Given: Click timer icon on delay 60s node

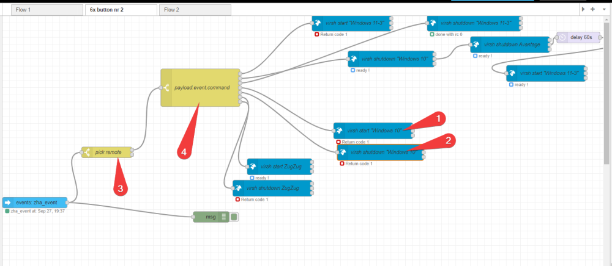Looking at the screenshot, I should tap(562, 38).
